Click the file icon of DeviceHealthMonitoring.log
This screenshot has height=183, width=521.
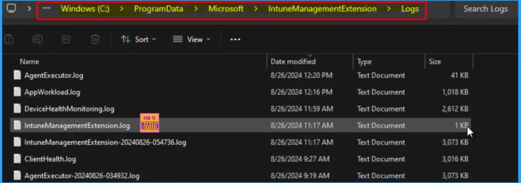[x=17, y=108]
